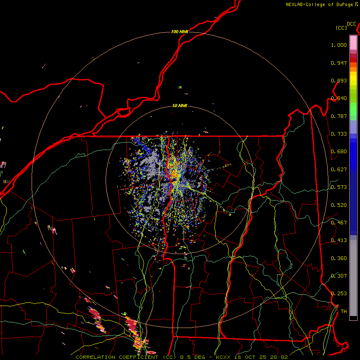Image resolution: width=360 pixels, height=360 pixels.
Task: Click the 0.573 scale value
Action: point(339,187)
